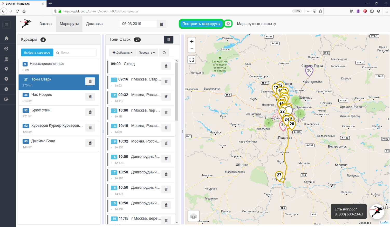Remove stop 5 at 10:32

(166, 143)
